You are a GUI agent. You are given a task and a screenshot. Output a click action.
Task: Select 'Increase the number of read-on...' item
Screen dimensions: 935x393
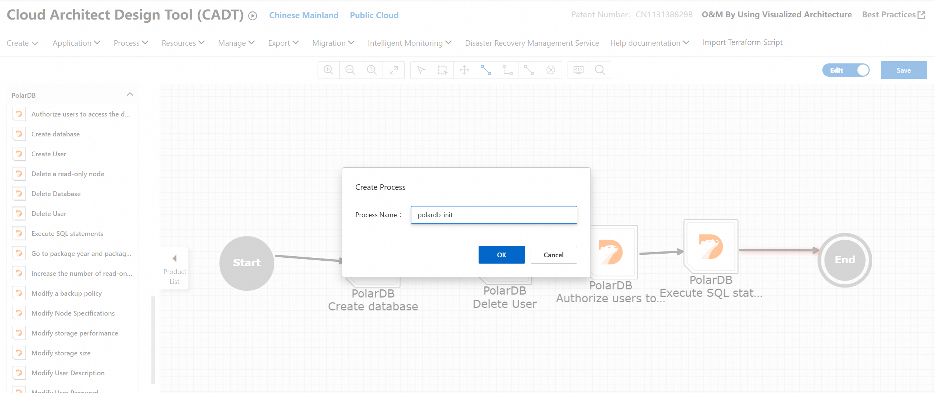[72, 273]
